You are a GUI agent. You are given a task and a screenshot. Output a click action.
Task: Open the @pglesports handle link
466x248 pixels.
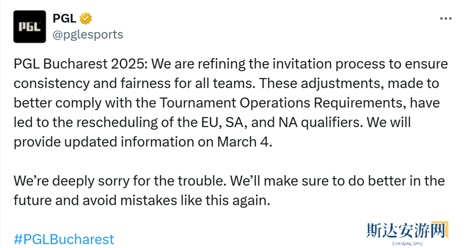tap(88, 34)
